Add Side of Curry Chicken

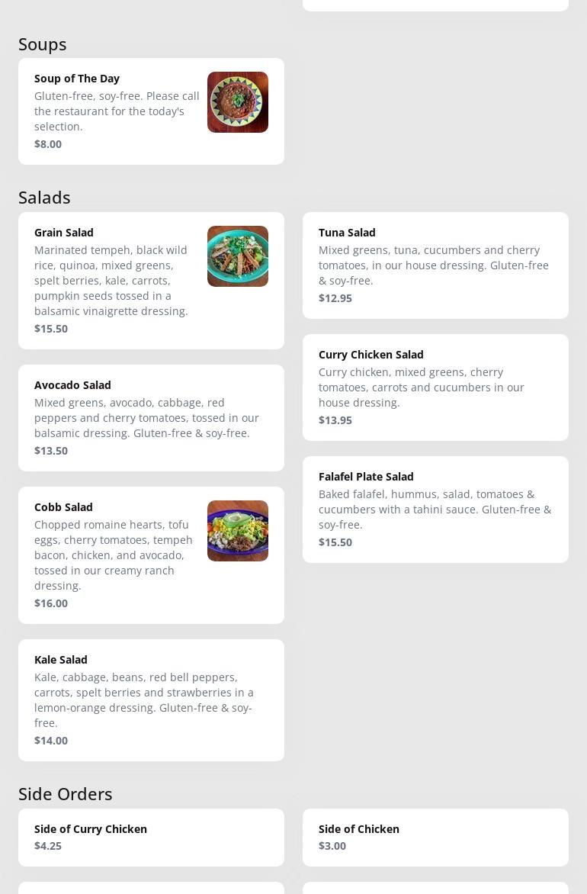pos(151,838)
